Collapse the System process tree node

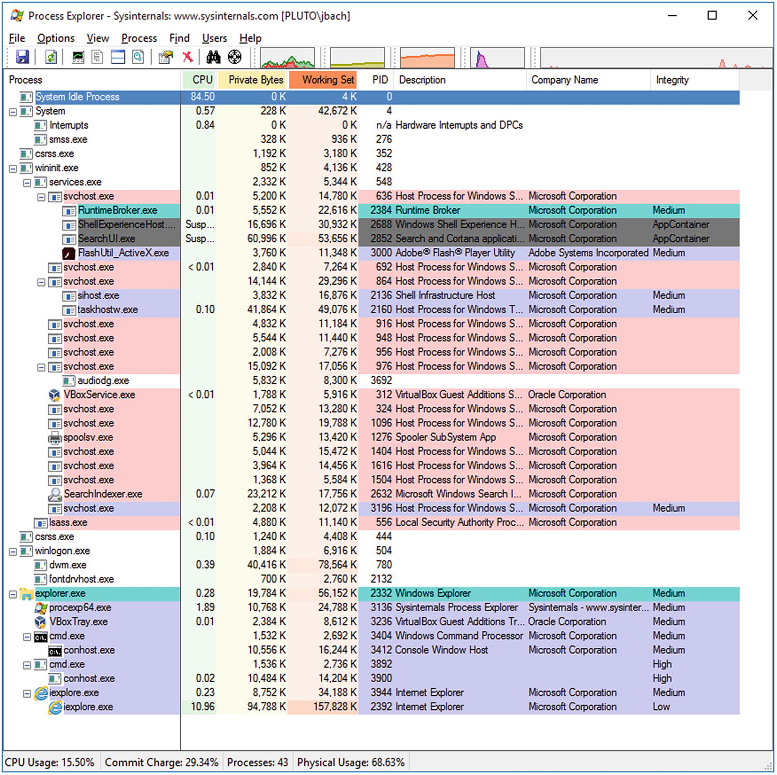13,112
